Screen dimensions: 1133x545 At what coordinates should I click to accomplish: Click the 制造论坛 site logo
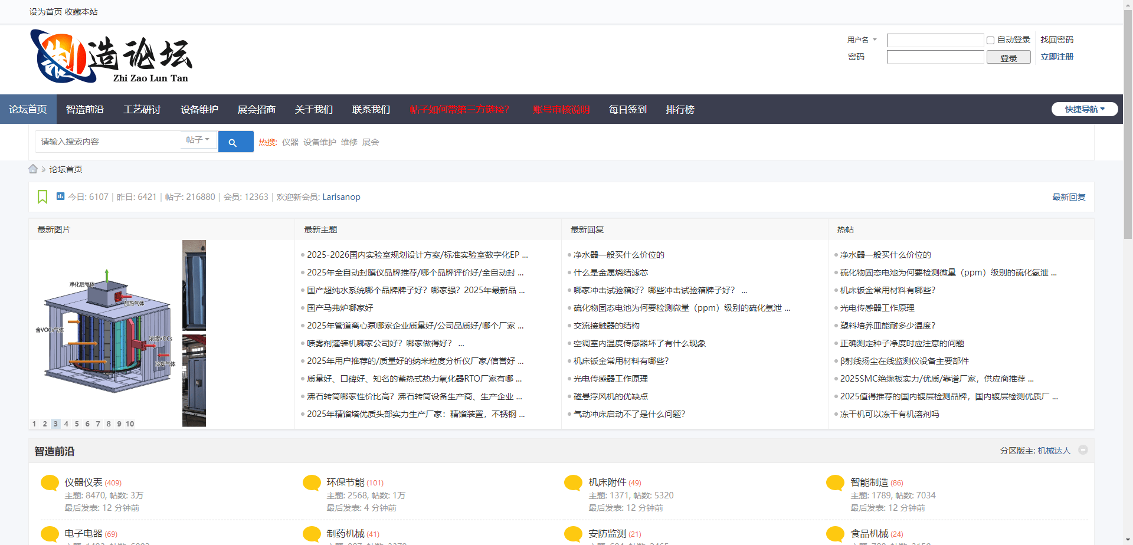[112, 57]
